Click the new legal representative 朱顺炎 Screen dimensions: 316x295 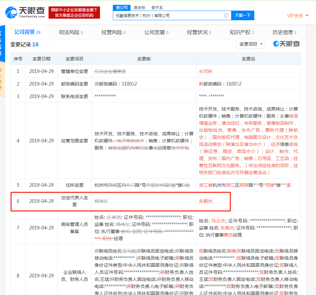205,201
